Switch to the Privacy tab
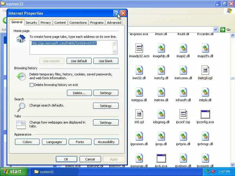This screenshot has width=235, height=176. pyautogui.click(x=46, y=23)
